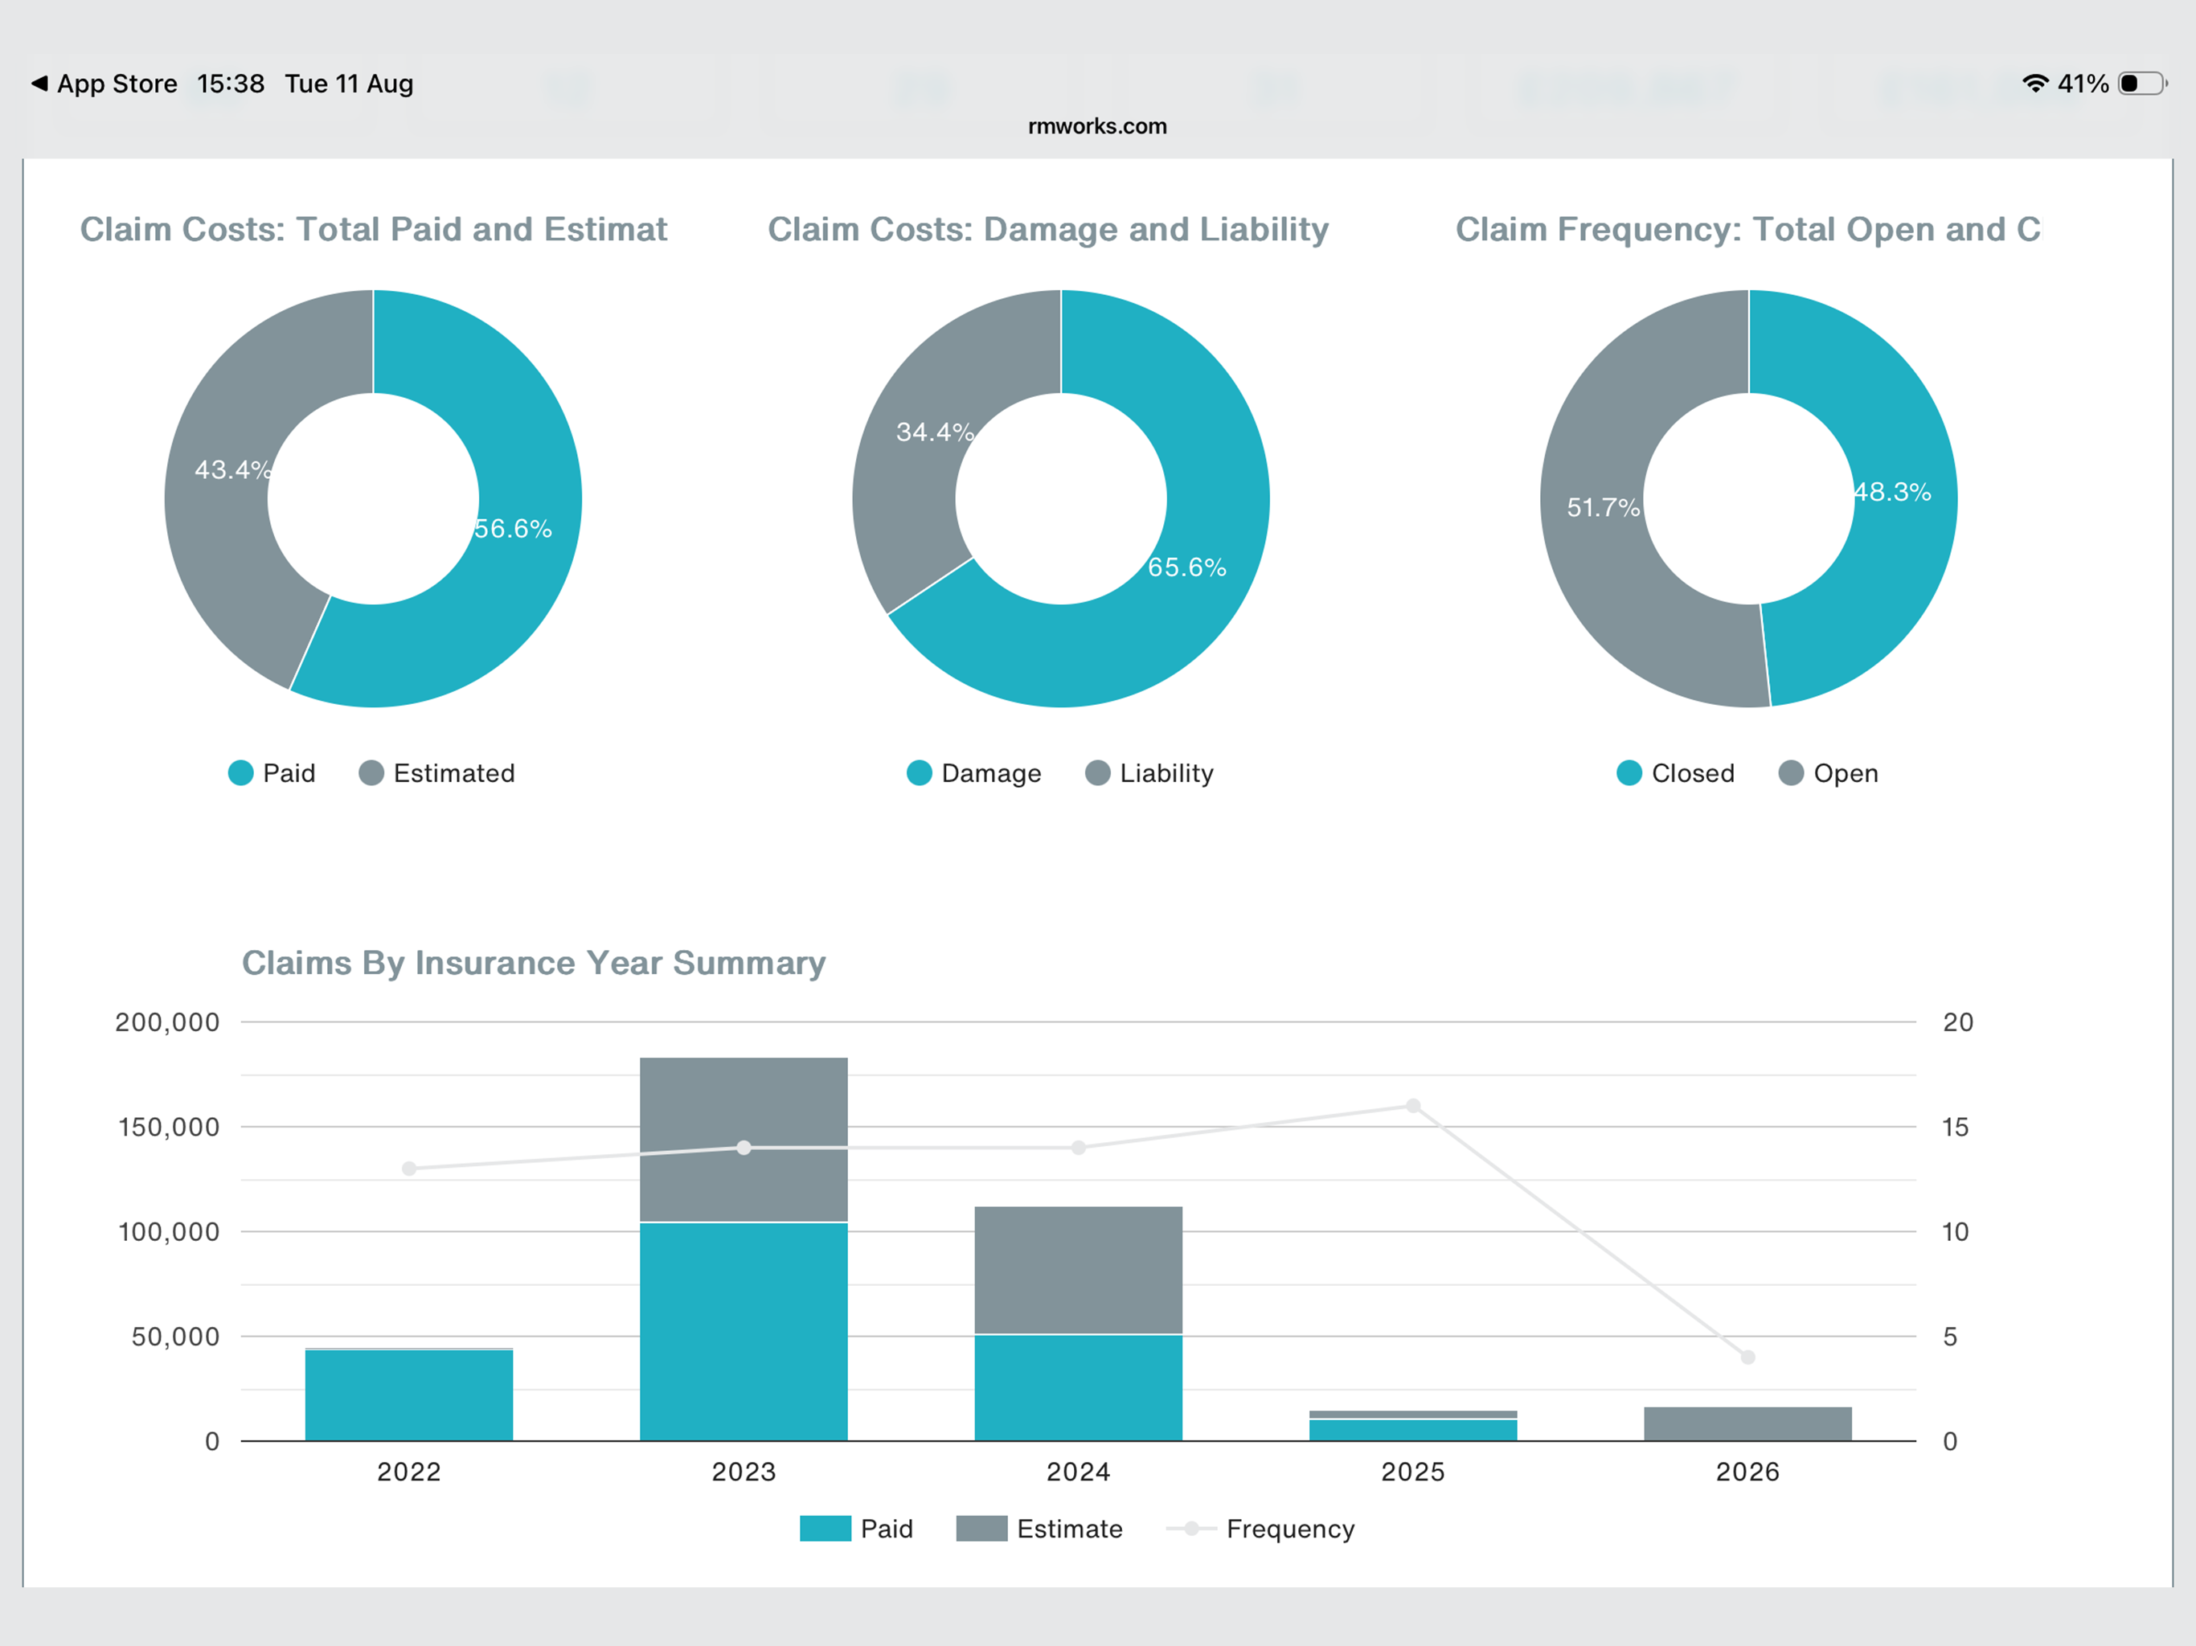Toggle the Damage legend item
This screenshot has height=1646, width=2196.
coord(974,773)
